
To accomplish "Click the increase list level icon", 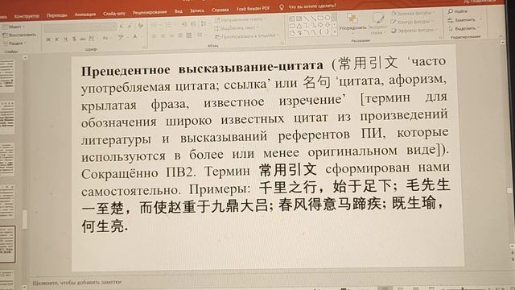I will [x=193, y=24].
